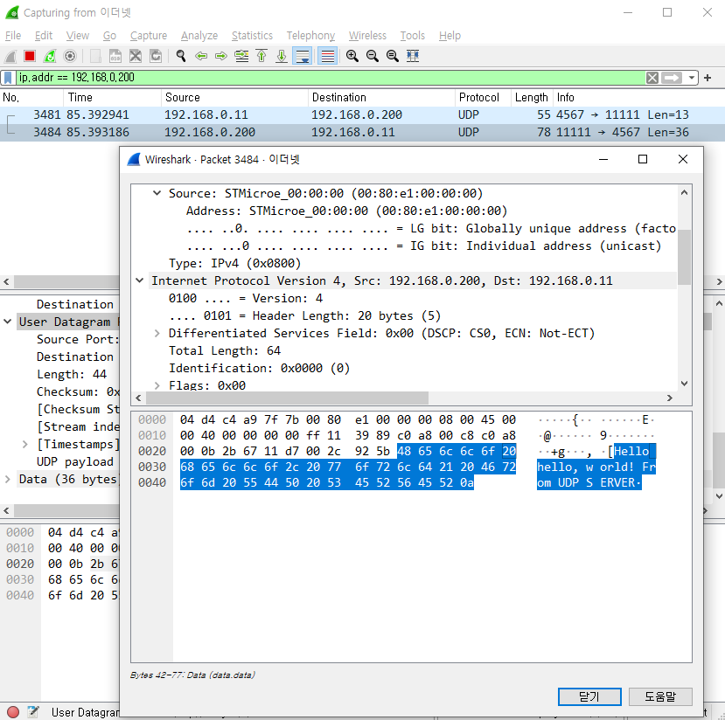
Task: Open the recent filters dropdown
Action: coord(691,78)
